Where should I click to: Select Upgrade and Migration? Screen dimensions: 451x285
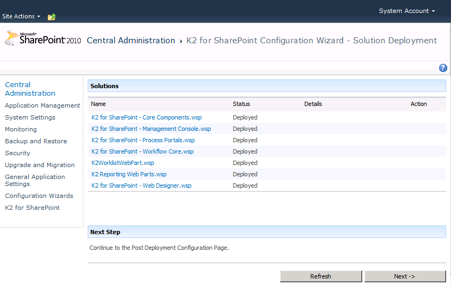pyautogui.click(x=40, y=165)
